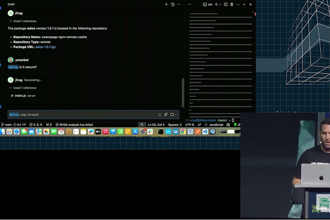
Task: Open Music app in dock
Action: [x=105, y=132]
